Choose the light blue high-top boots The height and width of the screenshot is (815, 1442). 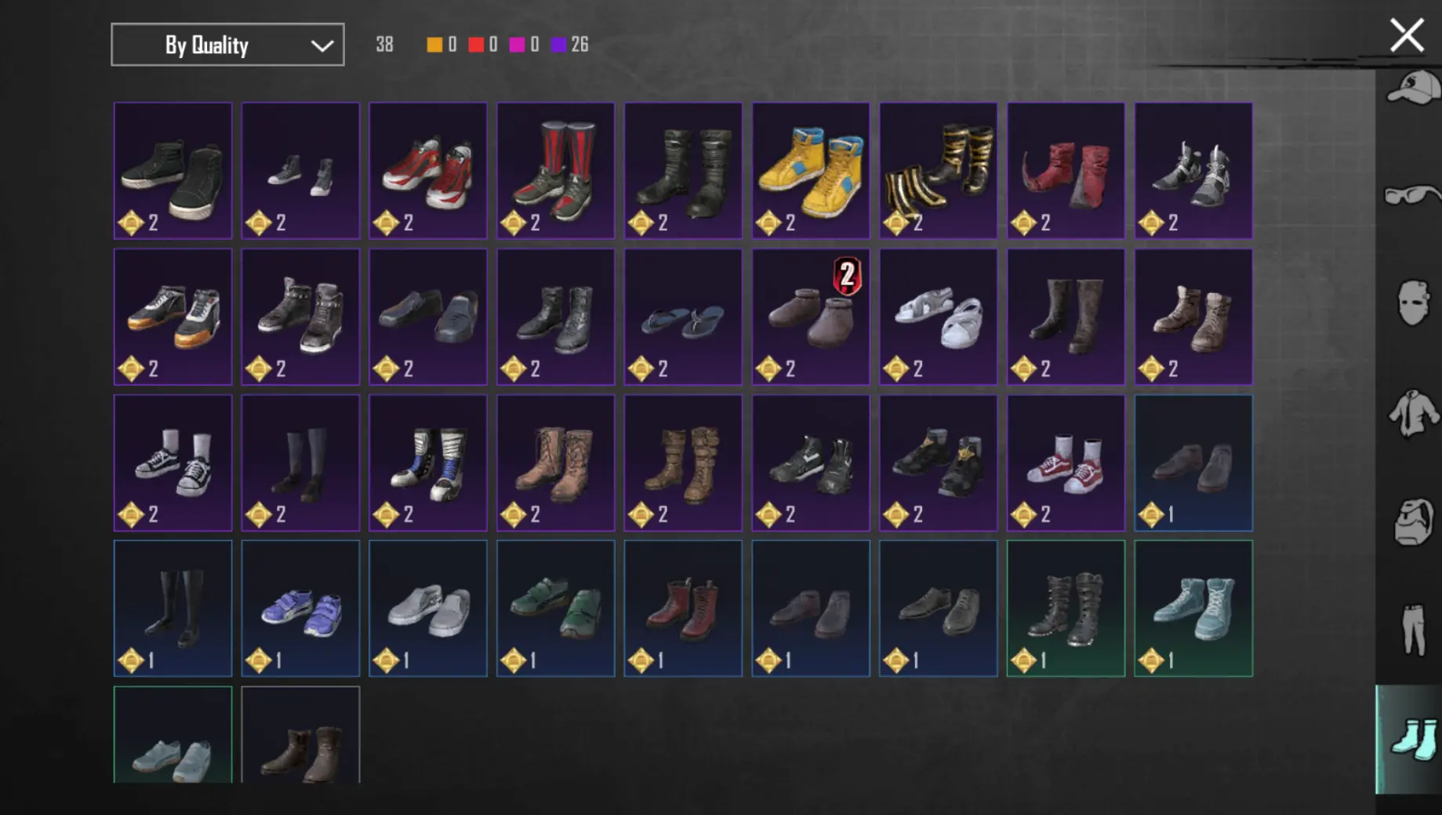1193,608
